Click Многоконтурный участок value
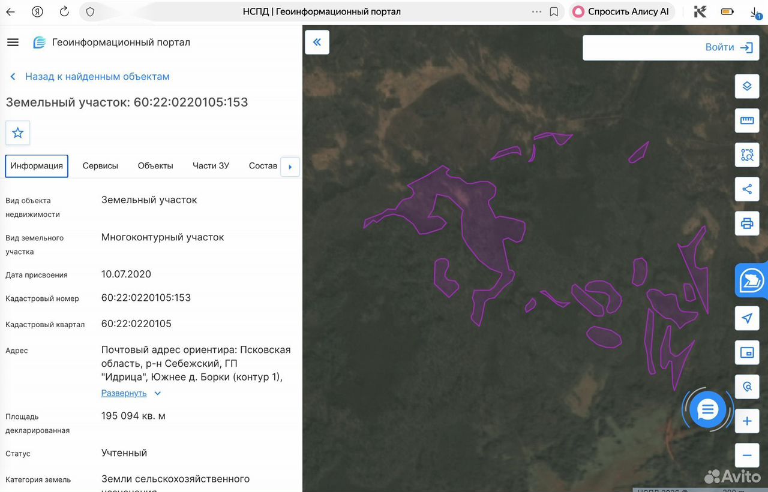This screenshot has height=492, width=768. coord(163,237)
